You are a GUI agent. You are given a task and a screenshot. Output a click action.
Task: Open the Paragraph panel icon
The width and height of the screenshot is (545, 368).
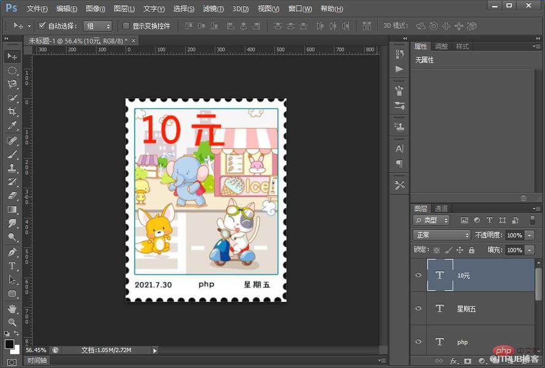[399, 163]
